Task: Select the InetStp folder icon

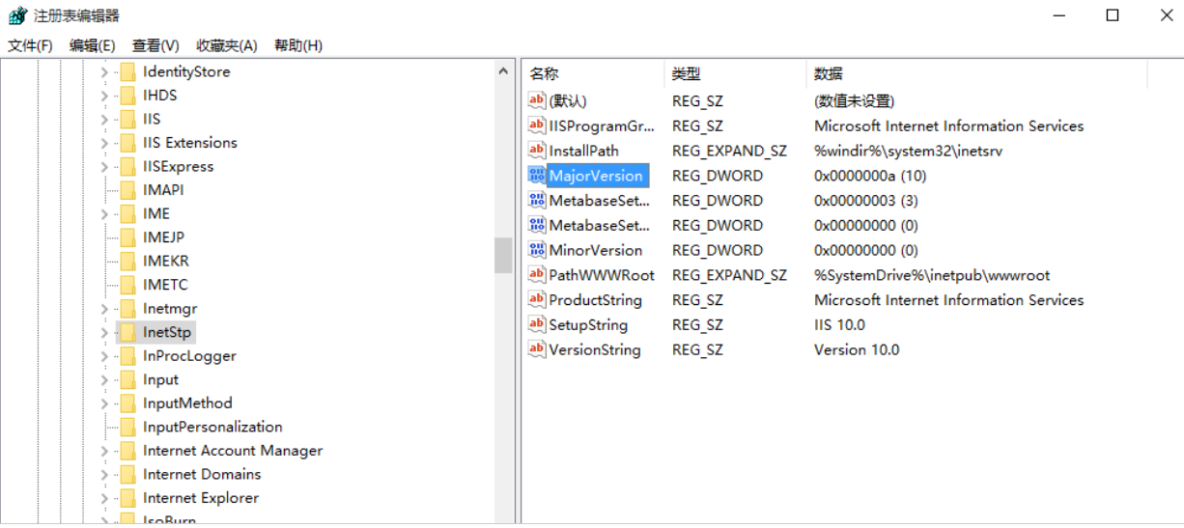Action: [x=127, y=332]
